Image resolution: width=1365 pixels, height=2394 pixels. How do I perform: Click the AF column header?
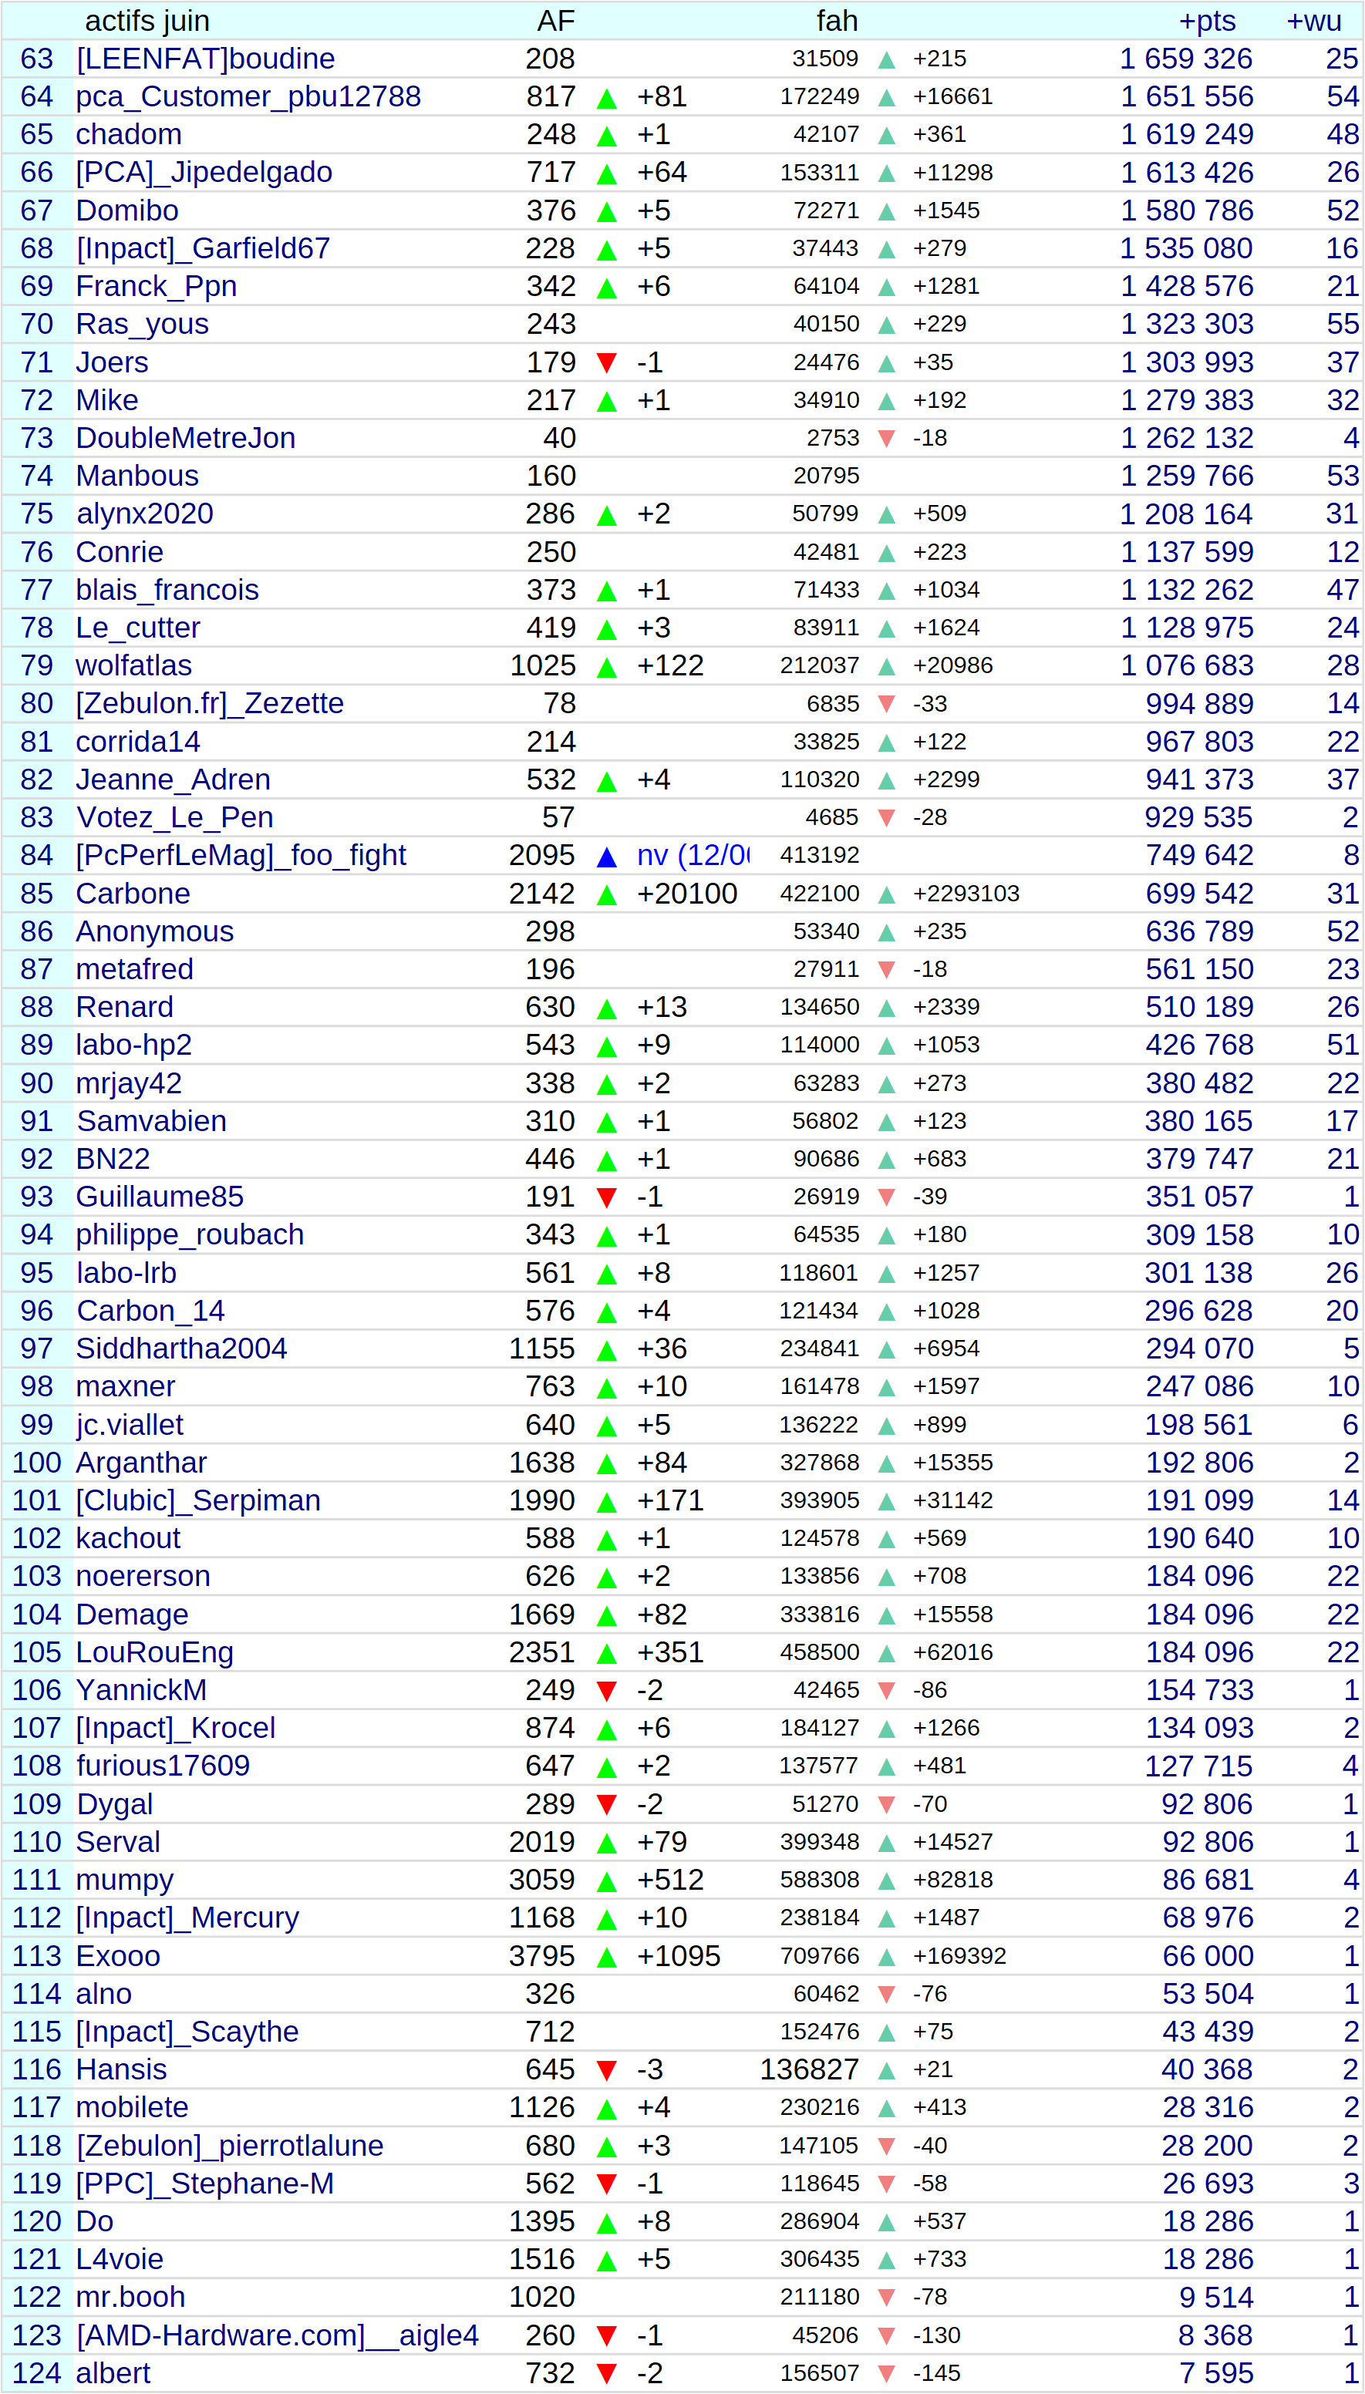coord(555,21)
